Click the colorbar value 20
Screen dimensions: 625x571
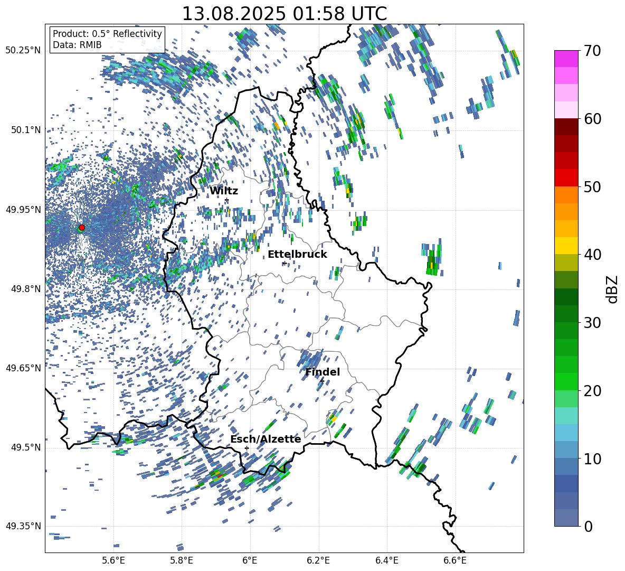pyautogui.click(x=592, y=390)
